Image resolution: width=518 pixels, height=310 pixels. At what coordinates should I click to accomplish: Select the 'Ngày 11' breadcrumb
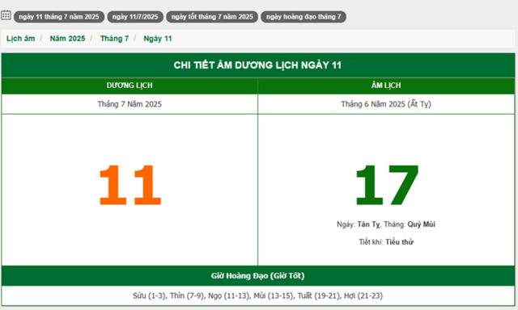[158, 39]
